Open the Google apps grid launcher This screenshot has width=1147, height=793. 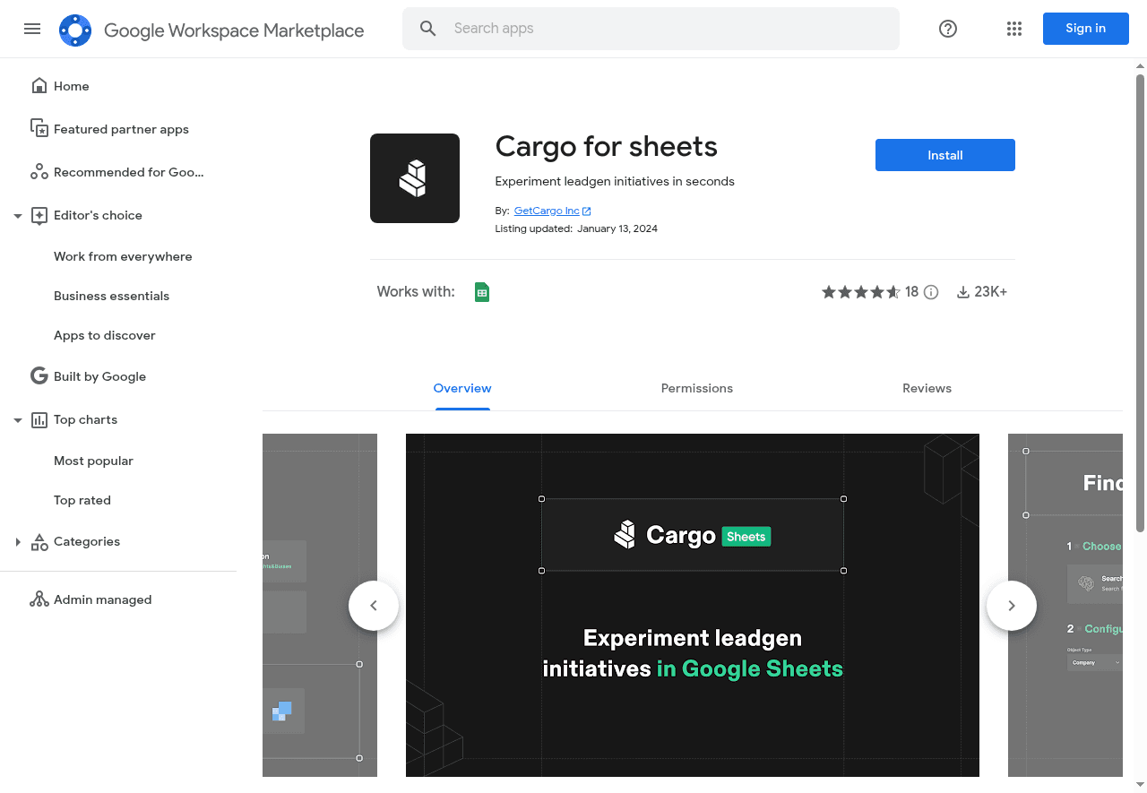[1013, 29]
